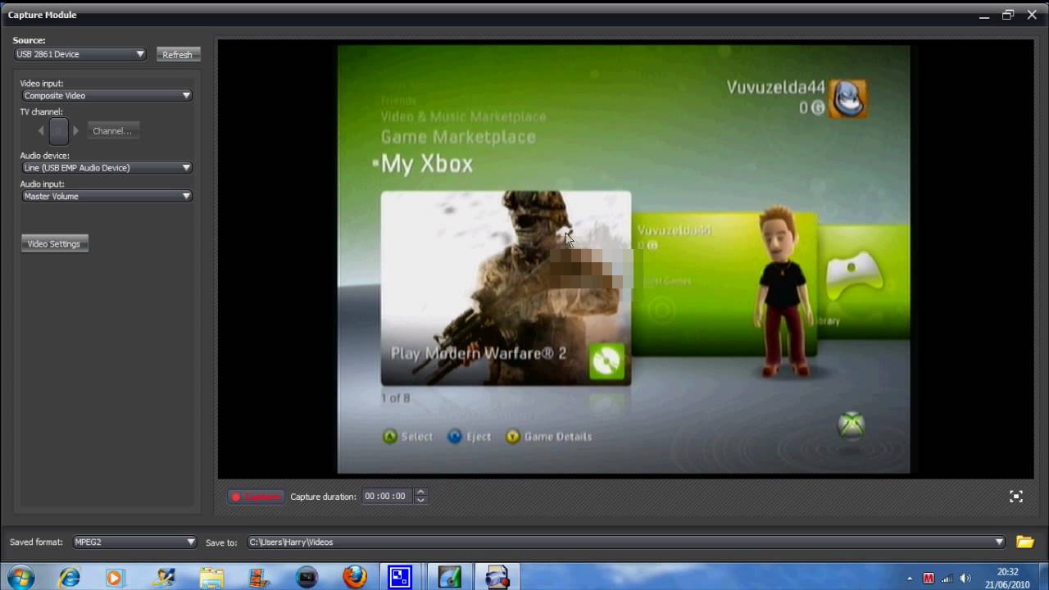Open the Audio device dropdown
The width and height of the screenshot is (1049, 590).
click(107, 167)
